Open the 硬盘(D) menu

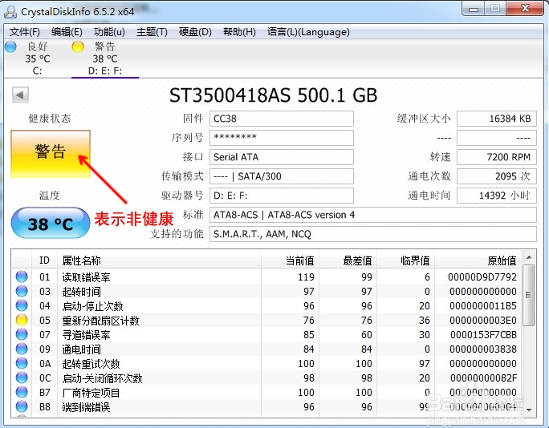[x=195, y=32]
